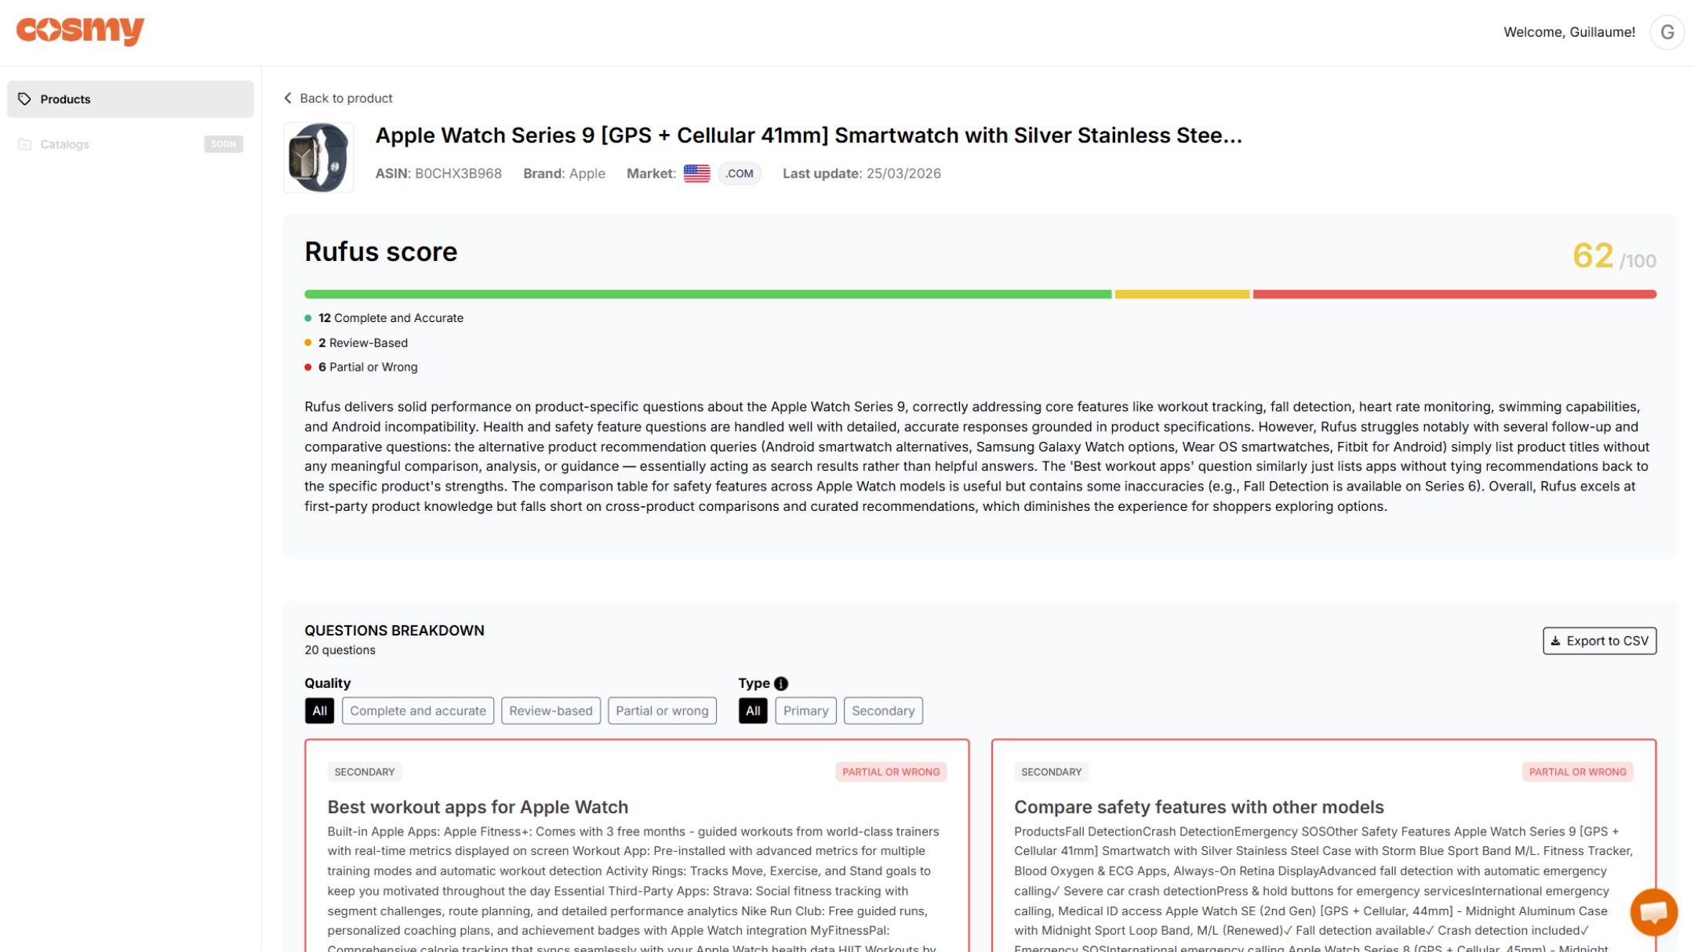Click the back chevron arrow
Viewport: 1694px width, 952px height.
click(x=288, y=98)
